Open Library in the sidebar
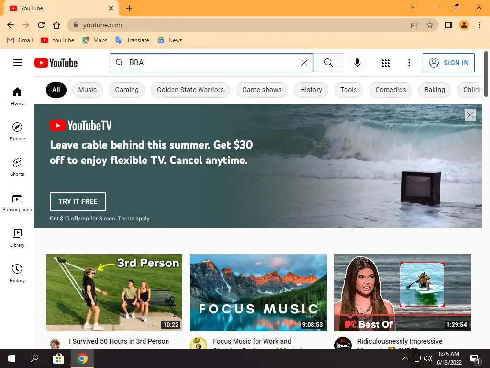This screenshot has height=368, width=490. [17, 238]
